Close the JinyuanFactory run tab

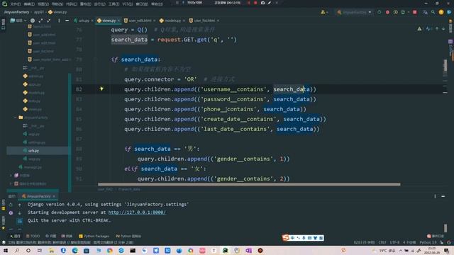point(54,196)
